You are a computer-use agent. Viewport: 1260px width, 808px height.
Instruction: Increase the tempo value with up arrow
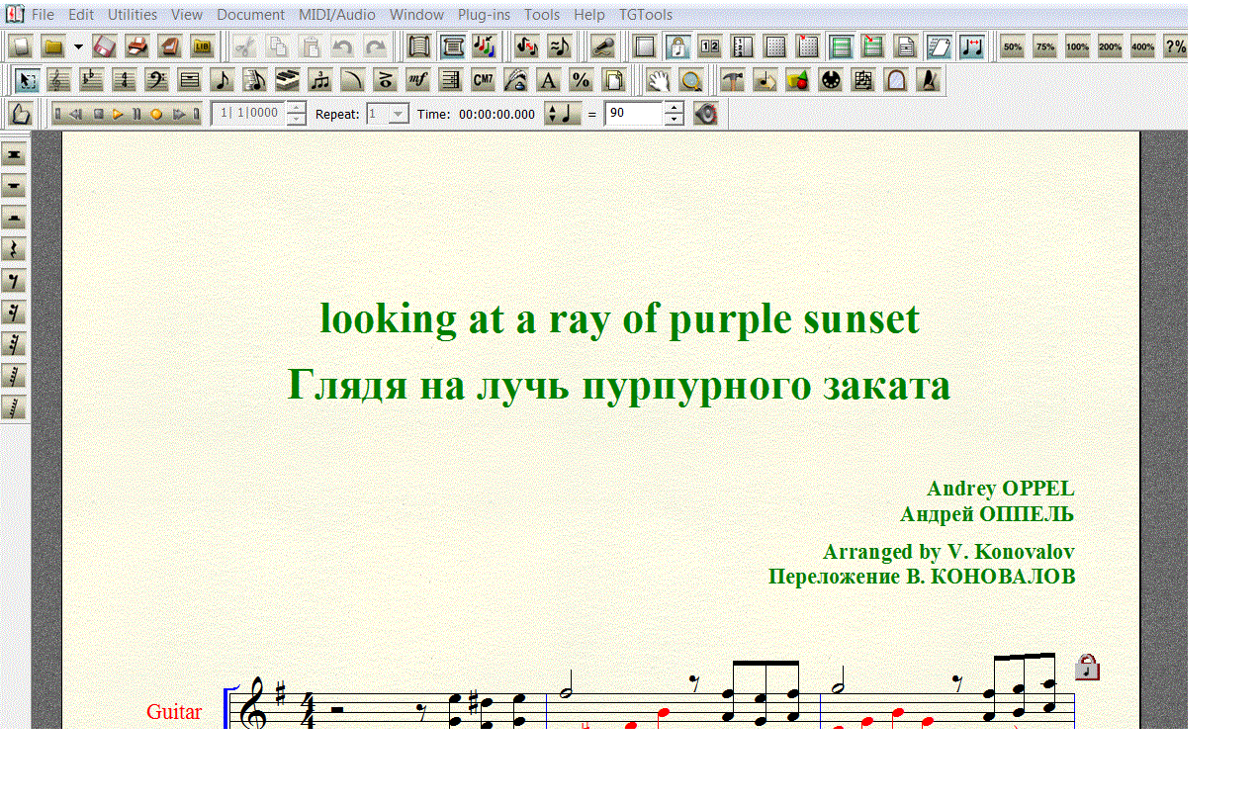[x=674, y=108]
